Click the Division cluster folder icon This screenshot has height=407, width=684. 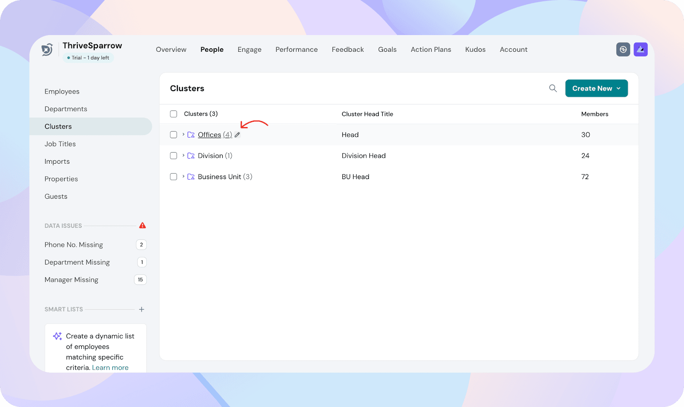tap(191, 156)
